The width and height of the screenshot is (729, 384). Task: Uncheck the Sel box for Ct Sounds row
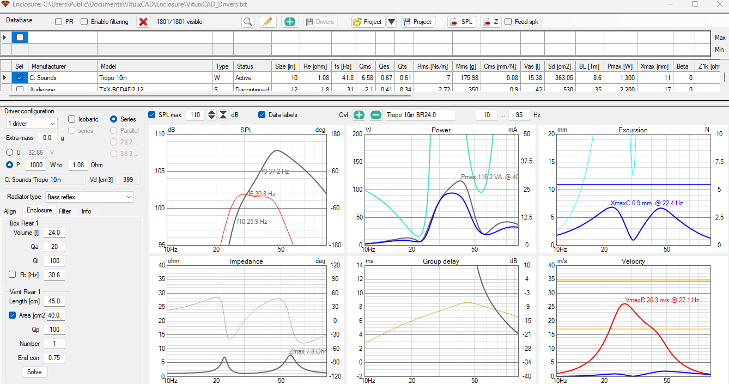(x=20, y=78)
